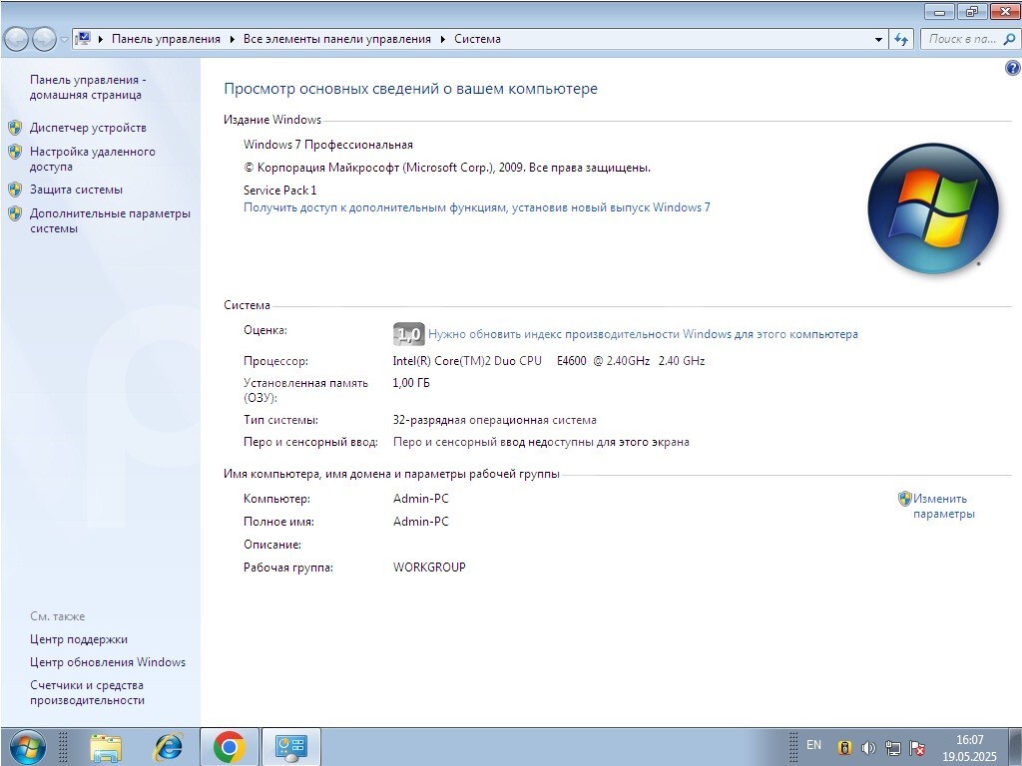Open the Windows Start menu orb
This screenshot has height=766, width=1022.
coord(26,746)
